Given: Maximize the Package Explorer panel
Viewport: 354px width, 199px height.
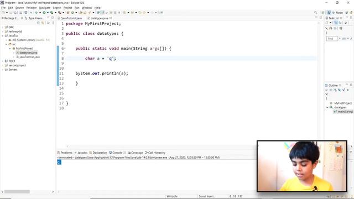Looking at the screenshot, I should pos(53,18).
